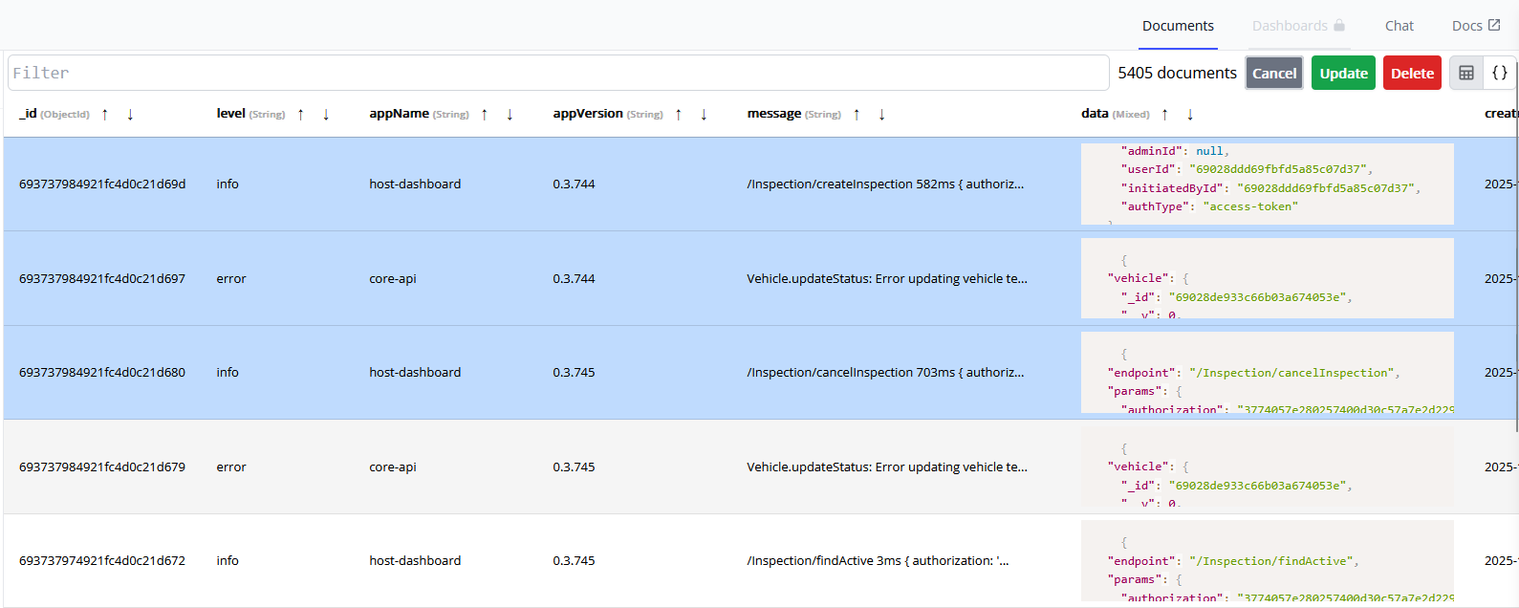Sort level column ascending arrow
The width and height of the screenshot is (1519, 608).
tap(300, 115)
